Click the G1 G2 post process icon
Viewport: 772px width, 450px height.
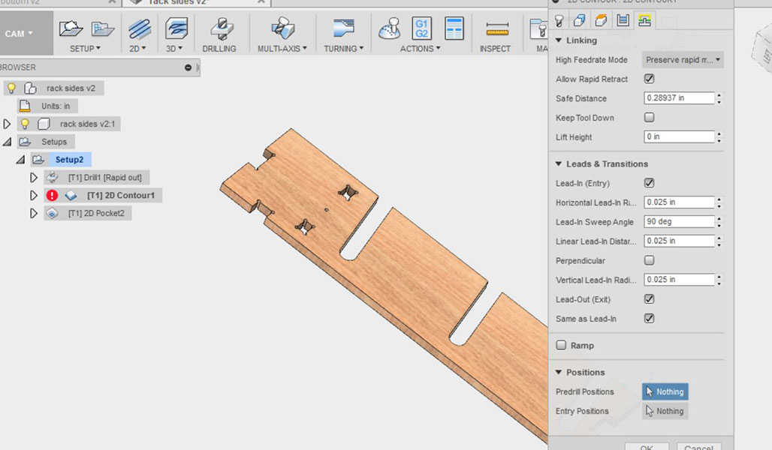tap(421, 28)
